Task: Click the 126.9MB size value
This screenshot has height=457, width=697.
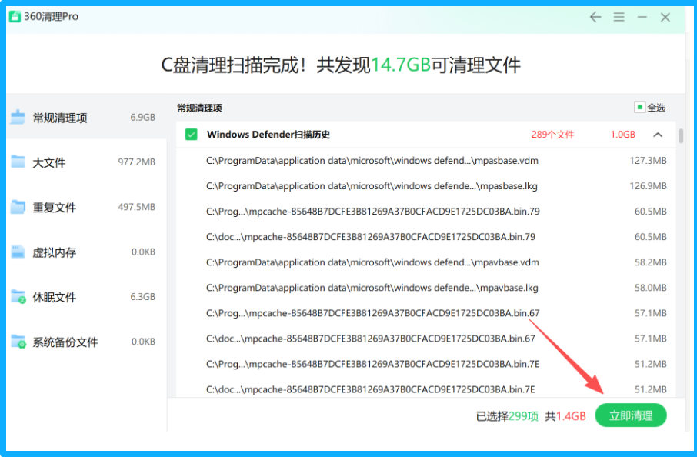Action: tap(648, 186)
